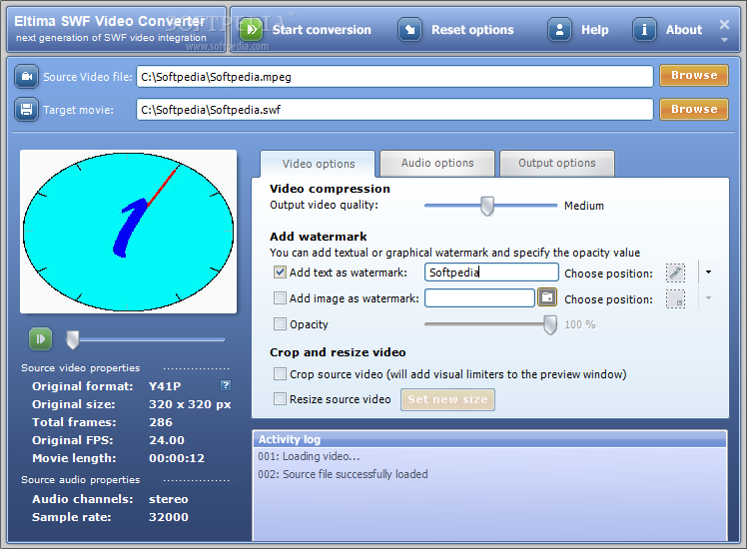747x549 pixels.
Task: Open the small arrow menu below close
Action: pos(724,40)
